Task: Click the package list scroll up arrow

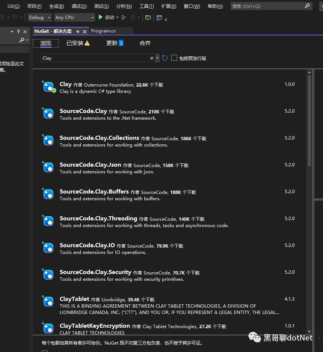Action: 309,72
